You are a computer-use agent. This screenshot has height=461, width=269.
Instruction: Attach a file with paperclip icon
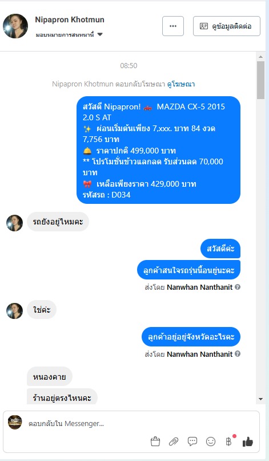(x=174, y=442)
